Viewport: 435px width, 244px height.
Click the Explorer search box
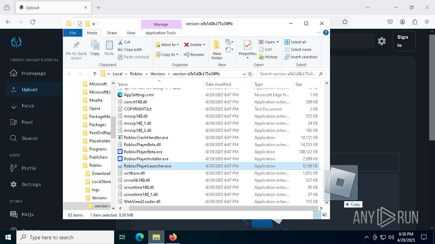click(291, 74)
